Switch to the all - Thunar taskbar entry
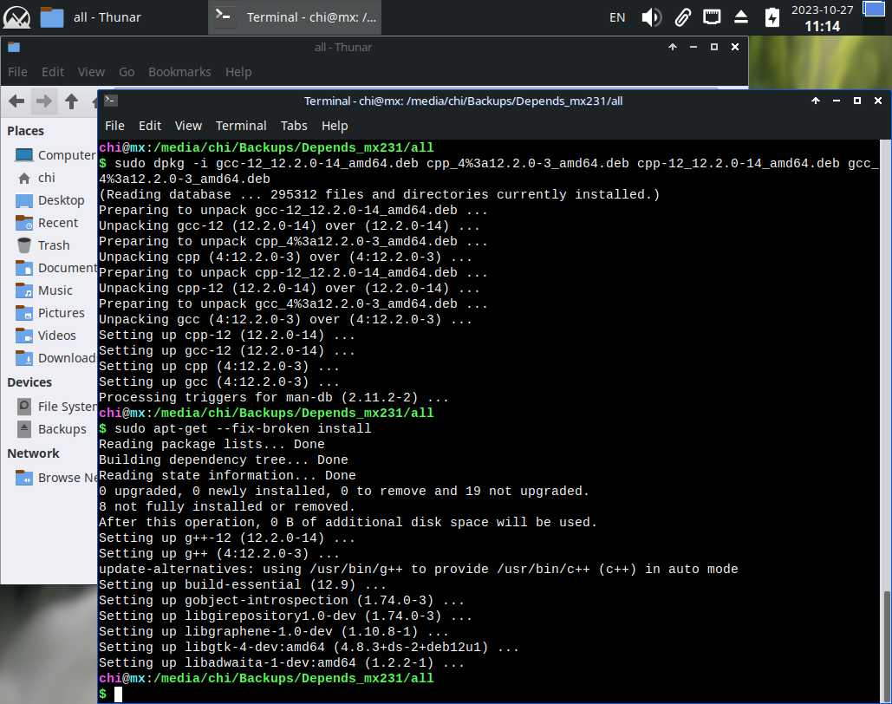Image resolution: width=892 pixels, height=704 pixels. (91, 17)
